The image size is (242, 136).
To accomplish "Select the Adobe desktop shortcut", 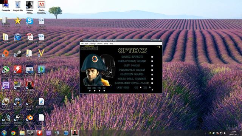I will [41, 7].
